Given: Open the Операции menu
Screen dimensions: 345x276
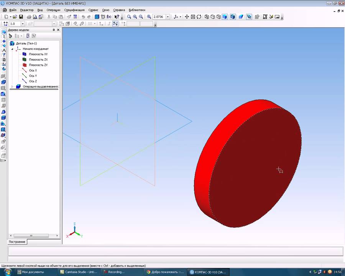Looking at the screenshot, I should tap(53, 10).
